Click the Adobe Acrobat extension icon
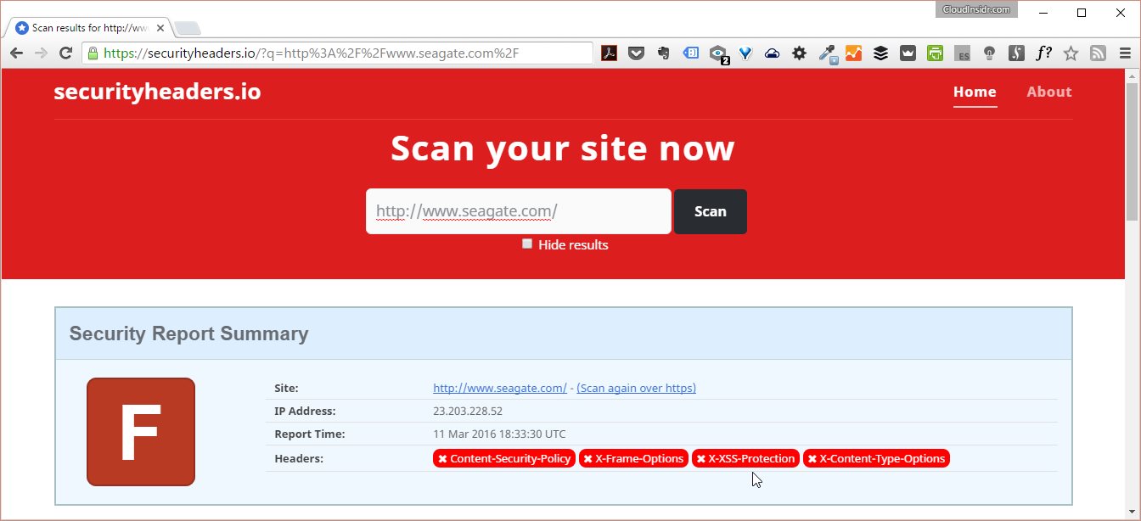This screenshot has height=521, width=1141. [609, 53]
